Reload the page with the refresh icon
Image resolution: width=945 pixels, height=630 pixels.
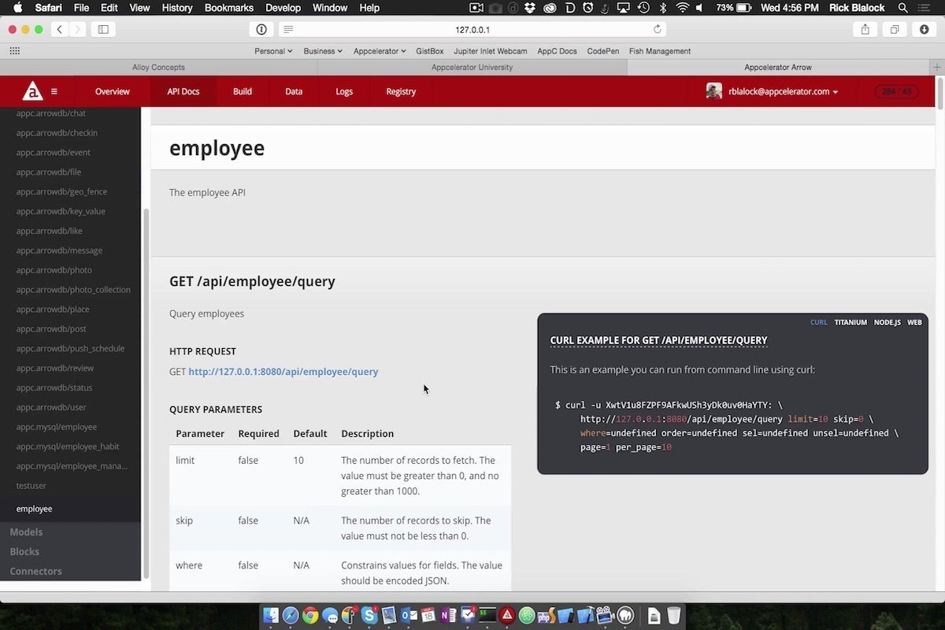(x=658, y=29)
